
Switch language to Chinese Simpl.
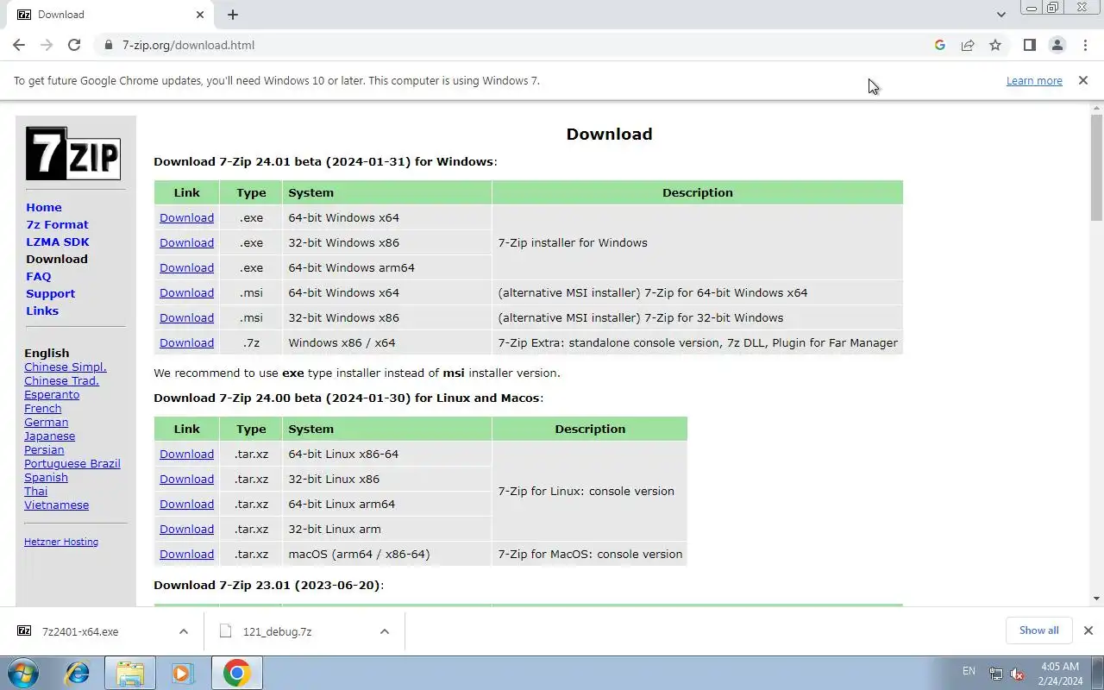(66, 367)
